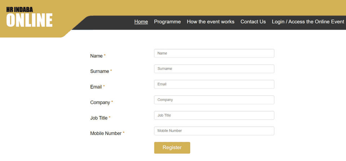Navigate to Contact Us
The image size is (346, 161).
point(253,22)
